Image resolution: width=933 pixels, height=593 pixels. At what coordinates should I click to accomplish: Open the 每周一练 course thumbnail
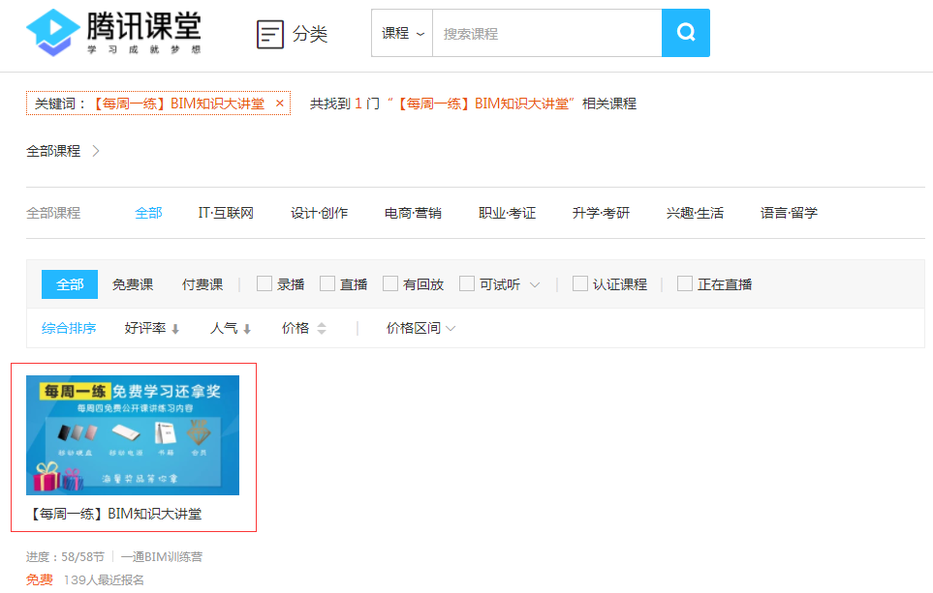tap(133, 435)
